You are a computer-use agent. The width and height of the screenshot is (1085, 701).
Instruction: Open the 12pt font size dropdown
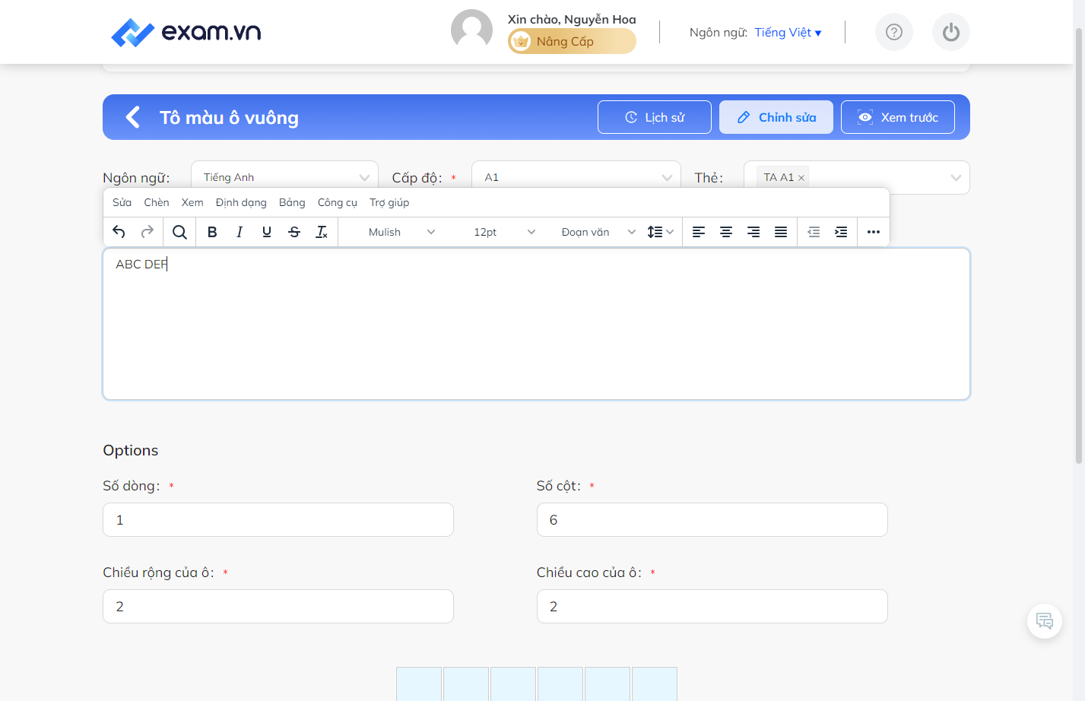point(504,232)
